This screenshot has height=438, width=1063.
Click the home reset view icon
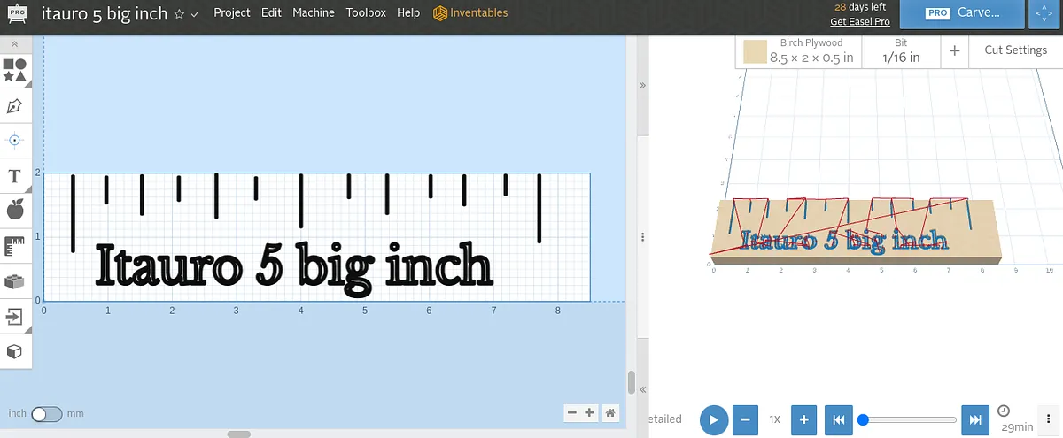tap(609, 412)
